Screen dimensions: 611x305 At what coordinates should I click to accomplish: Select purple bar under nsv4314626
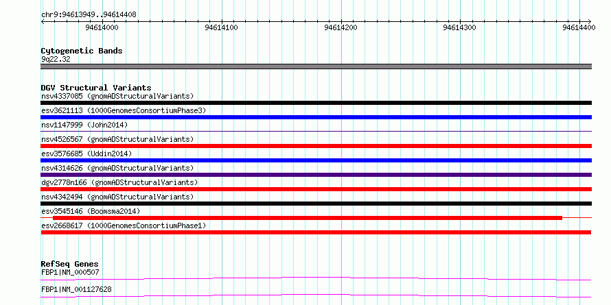pyautogui.click(x=316, y=175)
